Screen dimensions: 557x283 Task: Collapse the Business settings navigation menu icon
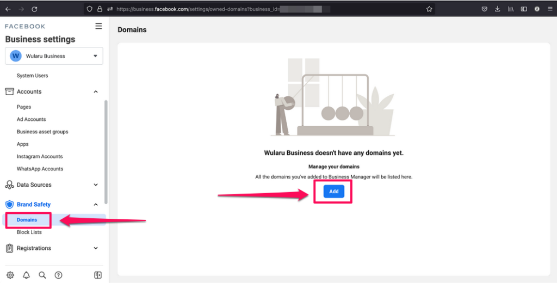[99, 26]
